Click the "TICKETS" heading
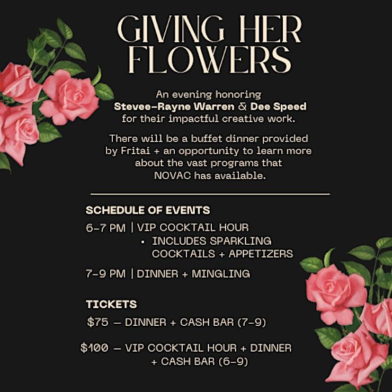The height and width of the screenshot is (392, 392). [111, 304]
